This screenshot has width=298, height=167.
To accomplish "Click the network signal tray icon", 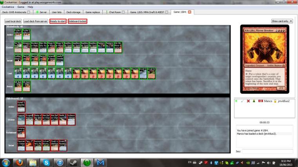I will pyautogui.click(x=258, y=163).
